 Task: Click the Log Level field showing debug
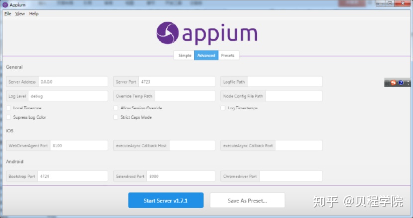coord(68,96)
